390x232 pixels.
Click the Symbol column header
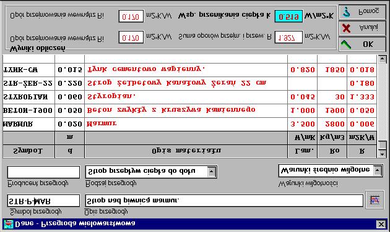tap(28, 151)
